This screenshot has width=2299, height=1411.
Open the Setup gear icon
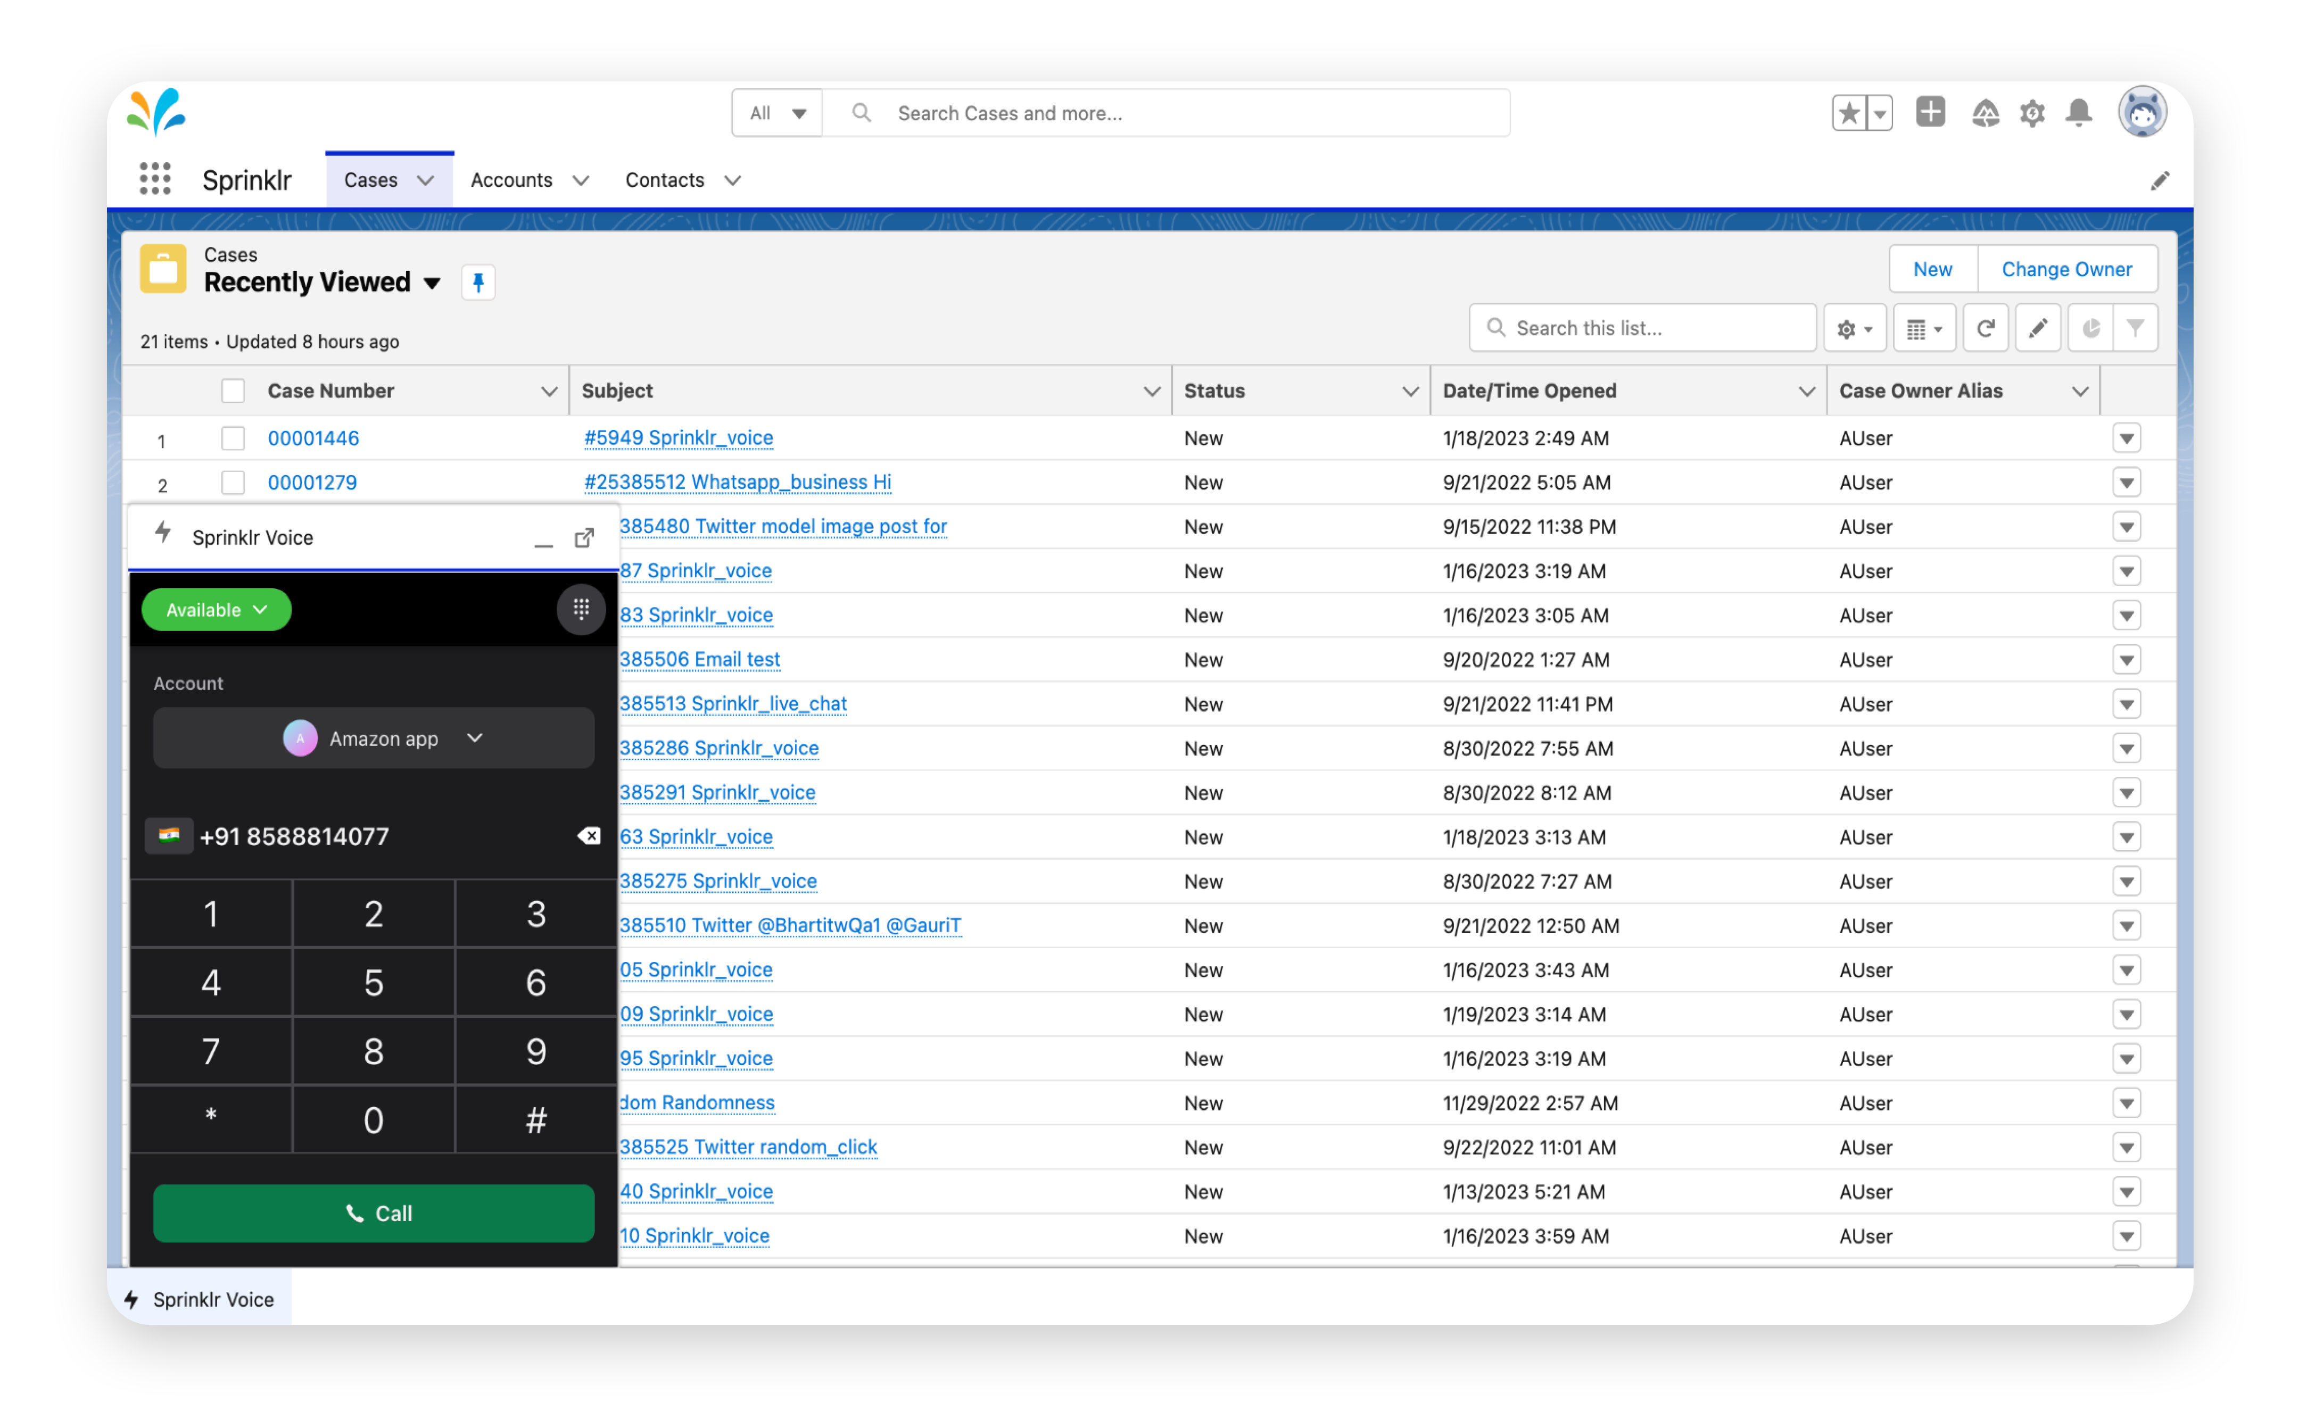coord(2032,112)
